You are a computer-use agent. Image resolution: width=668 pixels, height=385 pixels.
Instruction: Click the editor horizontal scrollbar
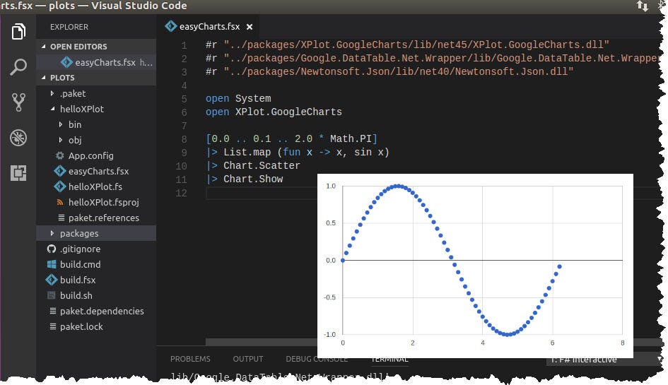pyautogui.click(x=261, y=342)
